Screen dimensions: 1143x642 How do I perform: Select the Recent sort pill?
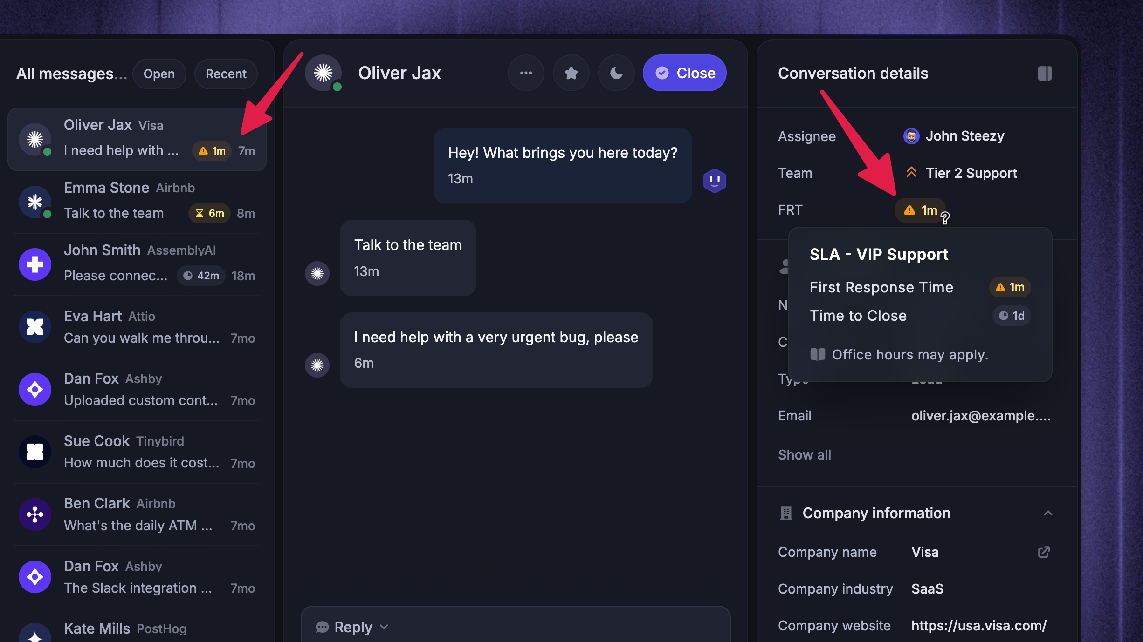[226, 74]
